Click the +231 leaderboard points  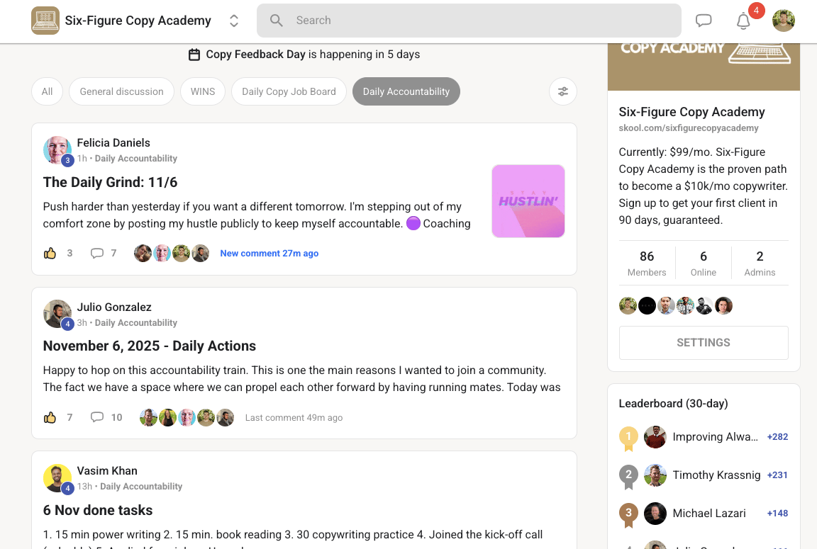pyautogui.click(x=777, y=475)
